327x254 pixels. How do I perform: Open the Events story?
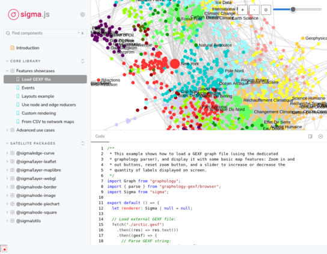point(28,88)
